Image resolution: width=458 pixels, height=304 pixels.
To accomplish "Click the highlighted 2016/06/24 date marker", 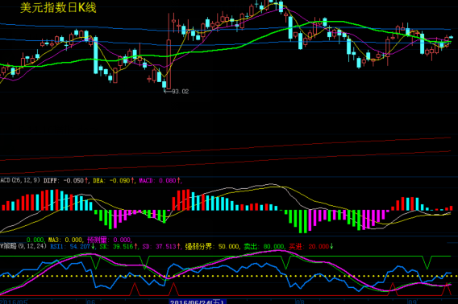I will pyautogui.click(x=198, y=302).
